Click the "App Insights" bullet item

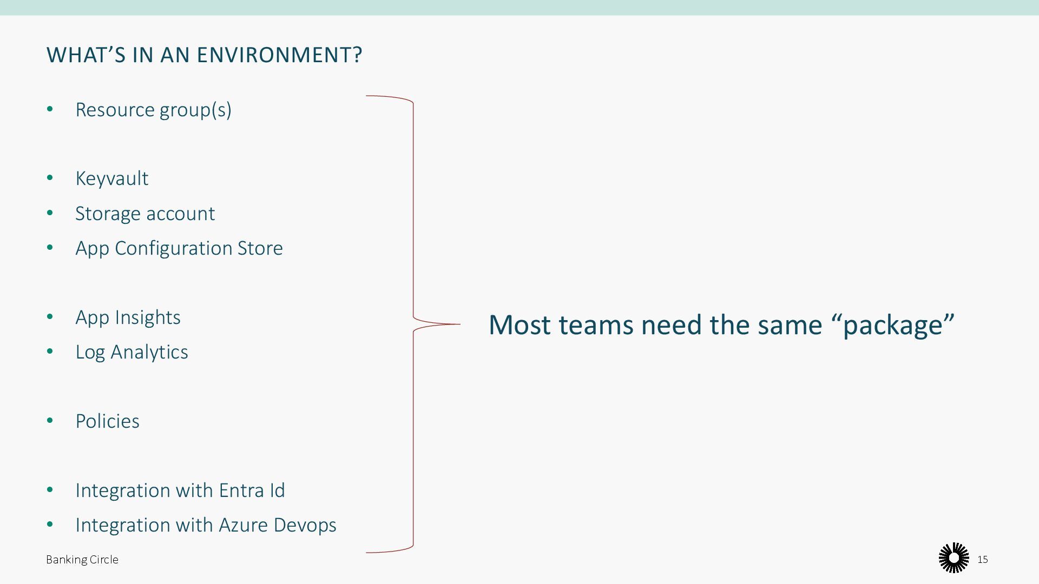[128, 317]
